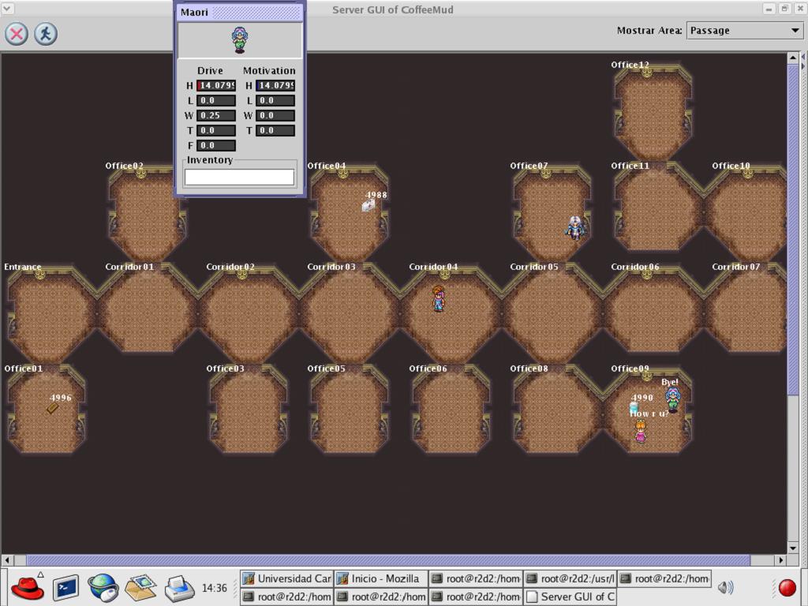Click the Entrance room label

[23, 267]
